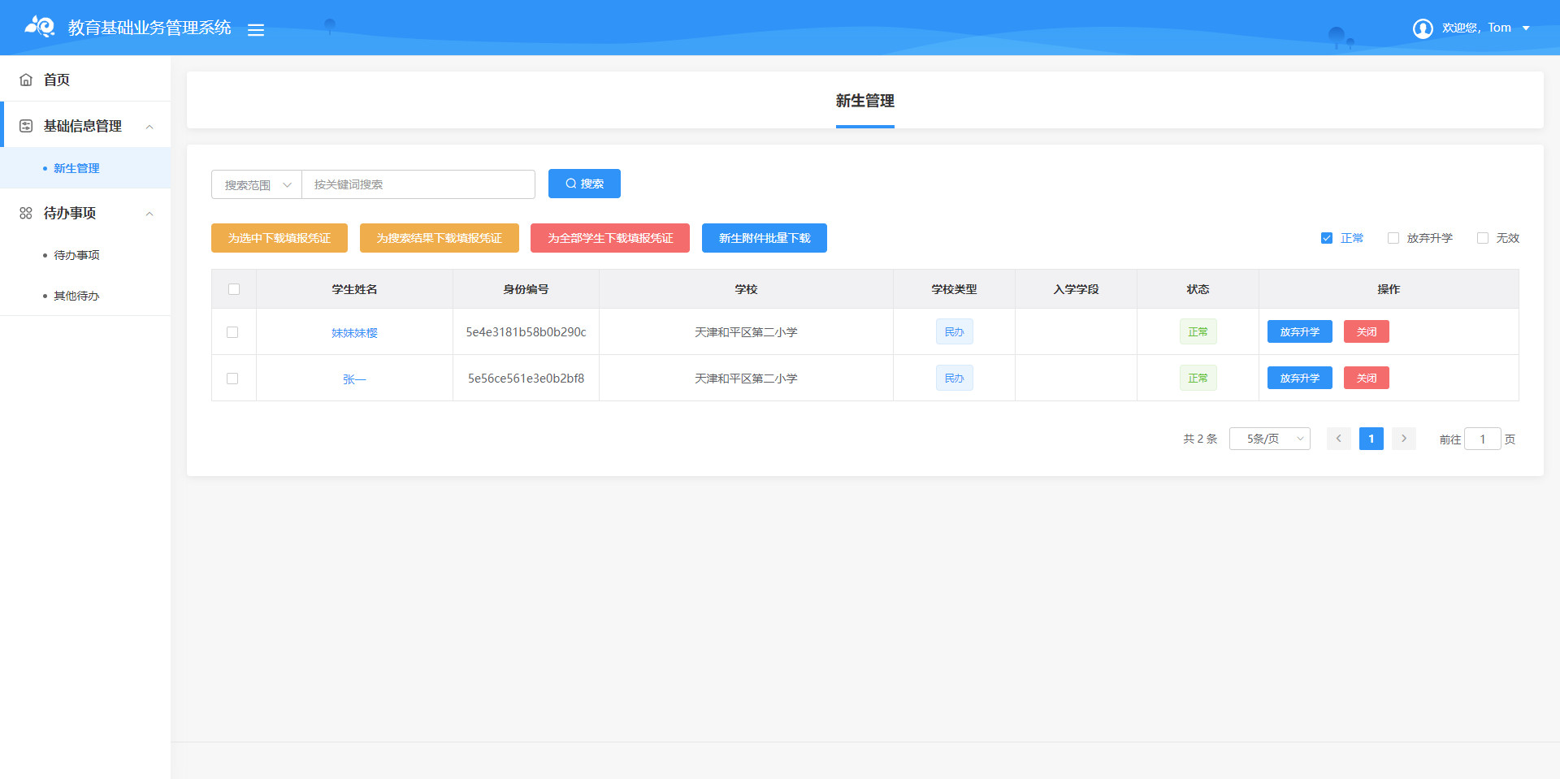Select the 新生管理 tab
Image resolution: width=1560 pixels, height=779 pixels.
(x=864, y=101)
